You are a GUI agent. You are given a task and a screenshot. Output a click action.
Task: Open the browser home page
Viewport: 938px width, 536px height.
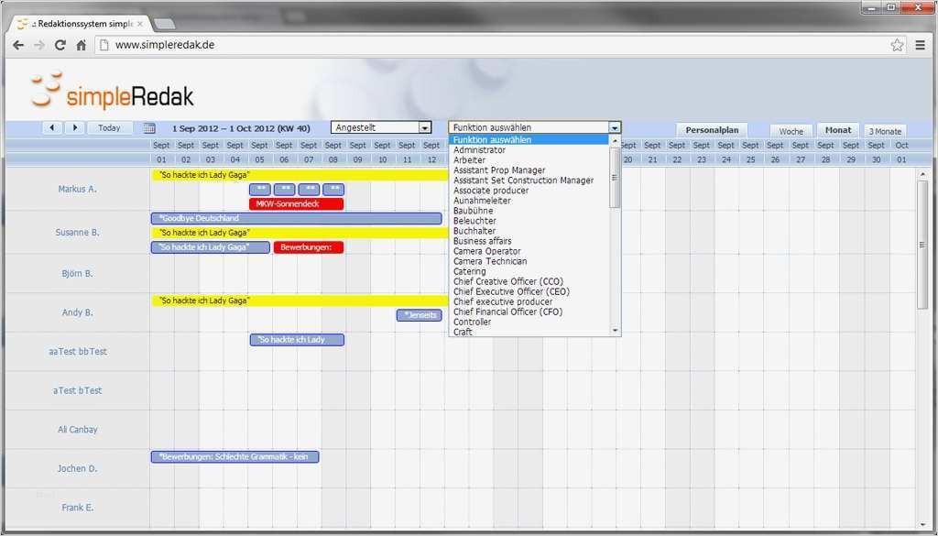click(81, 45)
